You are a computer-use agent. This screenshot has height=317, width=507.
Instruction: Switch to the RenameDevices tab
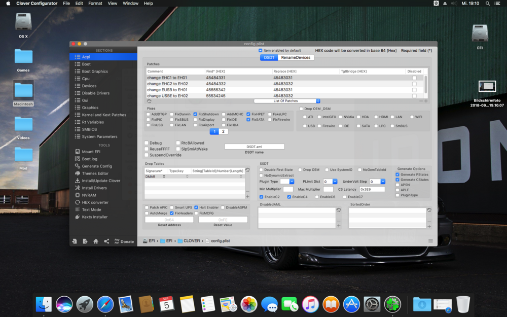(296, 58)
